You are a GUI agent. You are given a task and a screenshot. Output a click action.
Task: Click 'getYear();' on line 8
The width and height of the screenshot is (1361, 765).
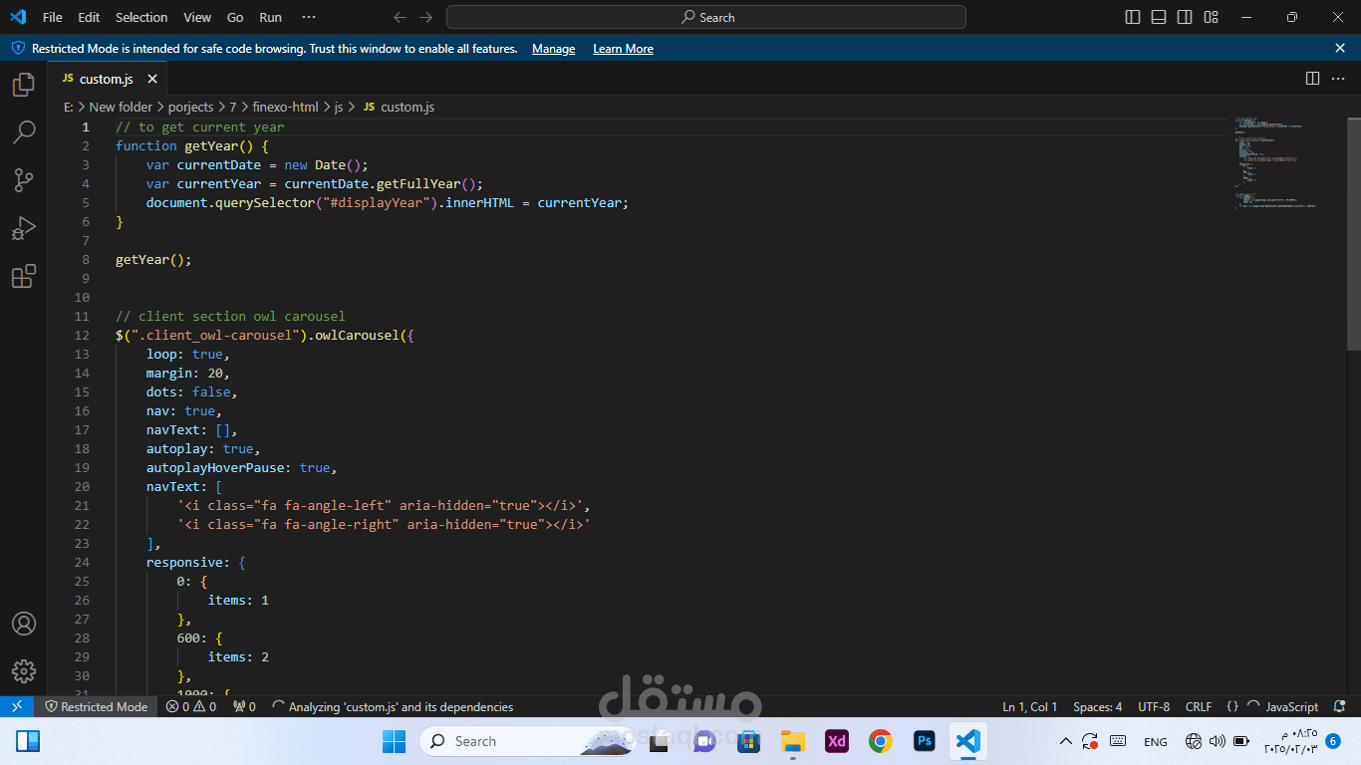click(153, 259)
